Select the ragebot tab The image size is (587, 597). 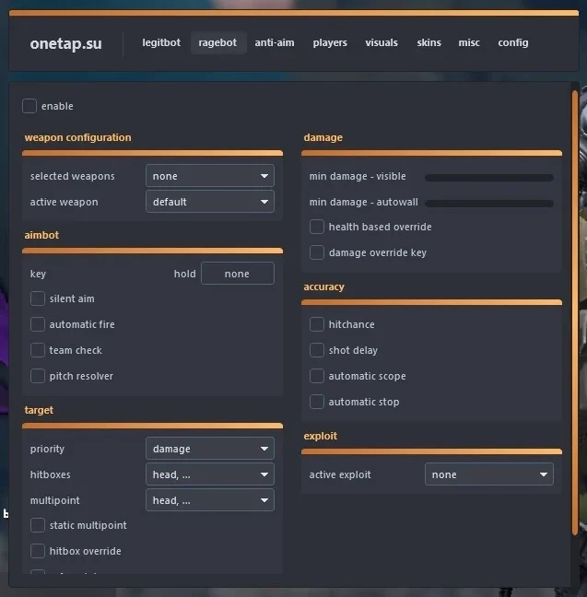click(x=217, y=42)
